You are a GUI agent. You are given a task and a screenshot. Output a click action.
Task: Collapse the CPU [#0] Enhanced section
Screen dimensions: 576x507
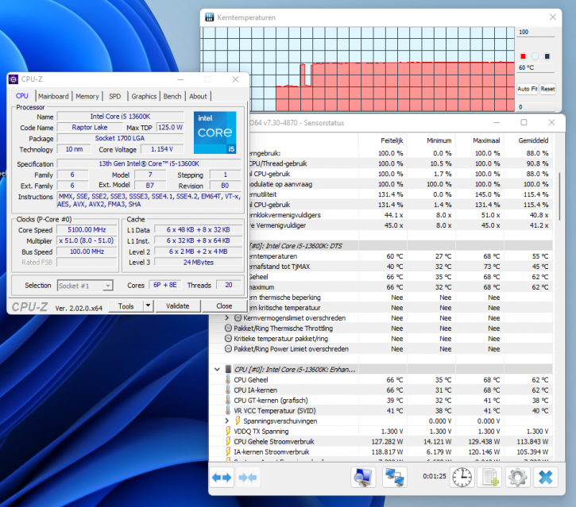(x=217, y=370)
